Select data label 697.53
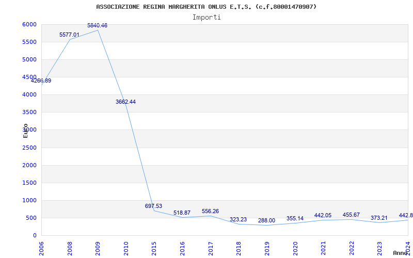 pos(153,206)
